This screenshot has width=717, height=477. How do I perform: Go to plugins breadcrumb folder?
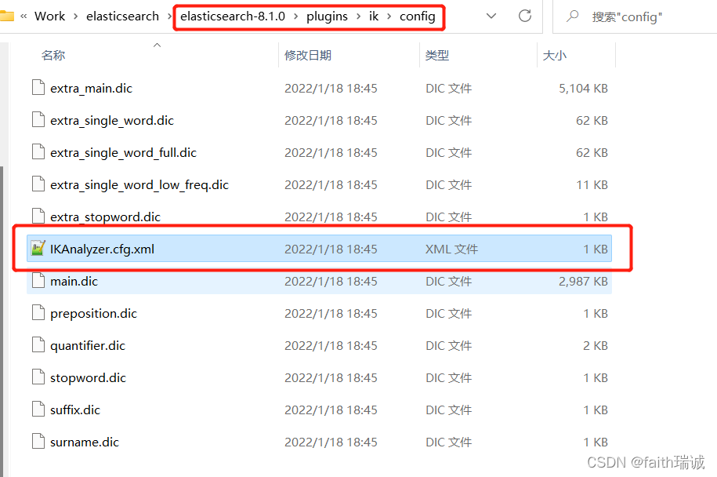(327, 16)
